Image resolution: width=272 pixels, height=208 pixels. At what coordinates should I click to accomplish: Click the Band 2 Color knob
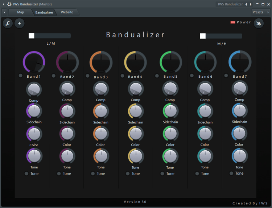click(x=67, y=134)
